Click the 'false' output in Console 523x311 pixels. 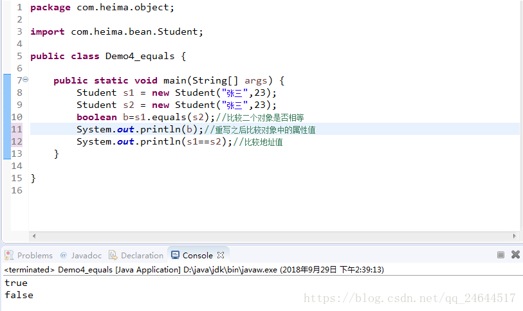point(19,295)
